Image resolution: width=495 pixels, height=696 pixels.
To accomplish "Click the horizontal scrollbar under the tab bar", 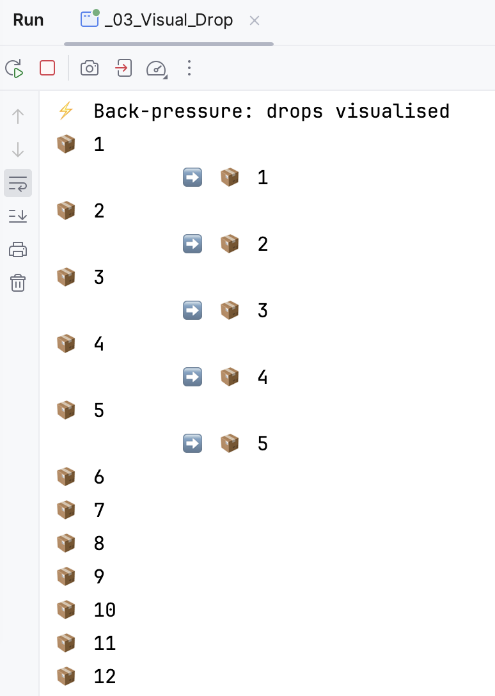I will [168, 43].
